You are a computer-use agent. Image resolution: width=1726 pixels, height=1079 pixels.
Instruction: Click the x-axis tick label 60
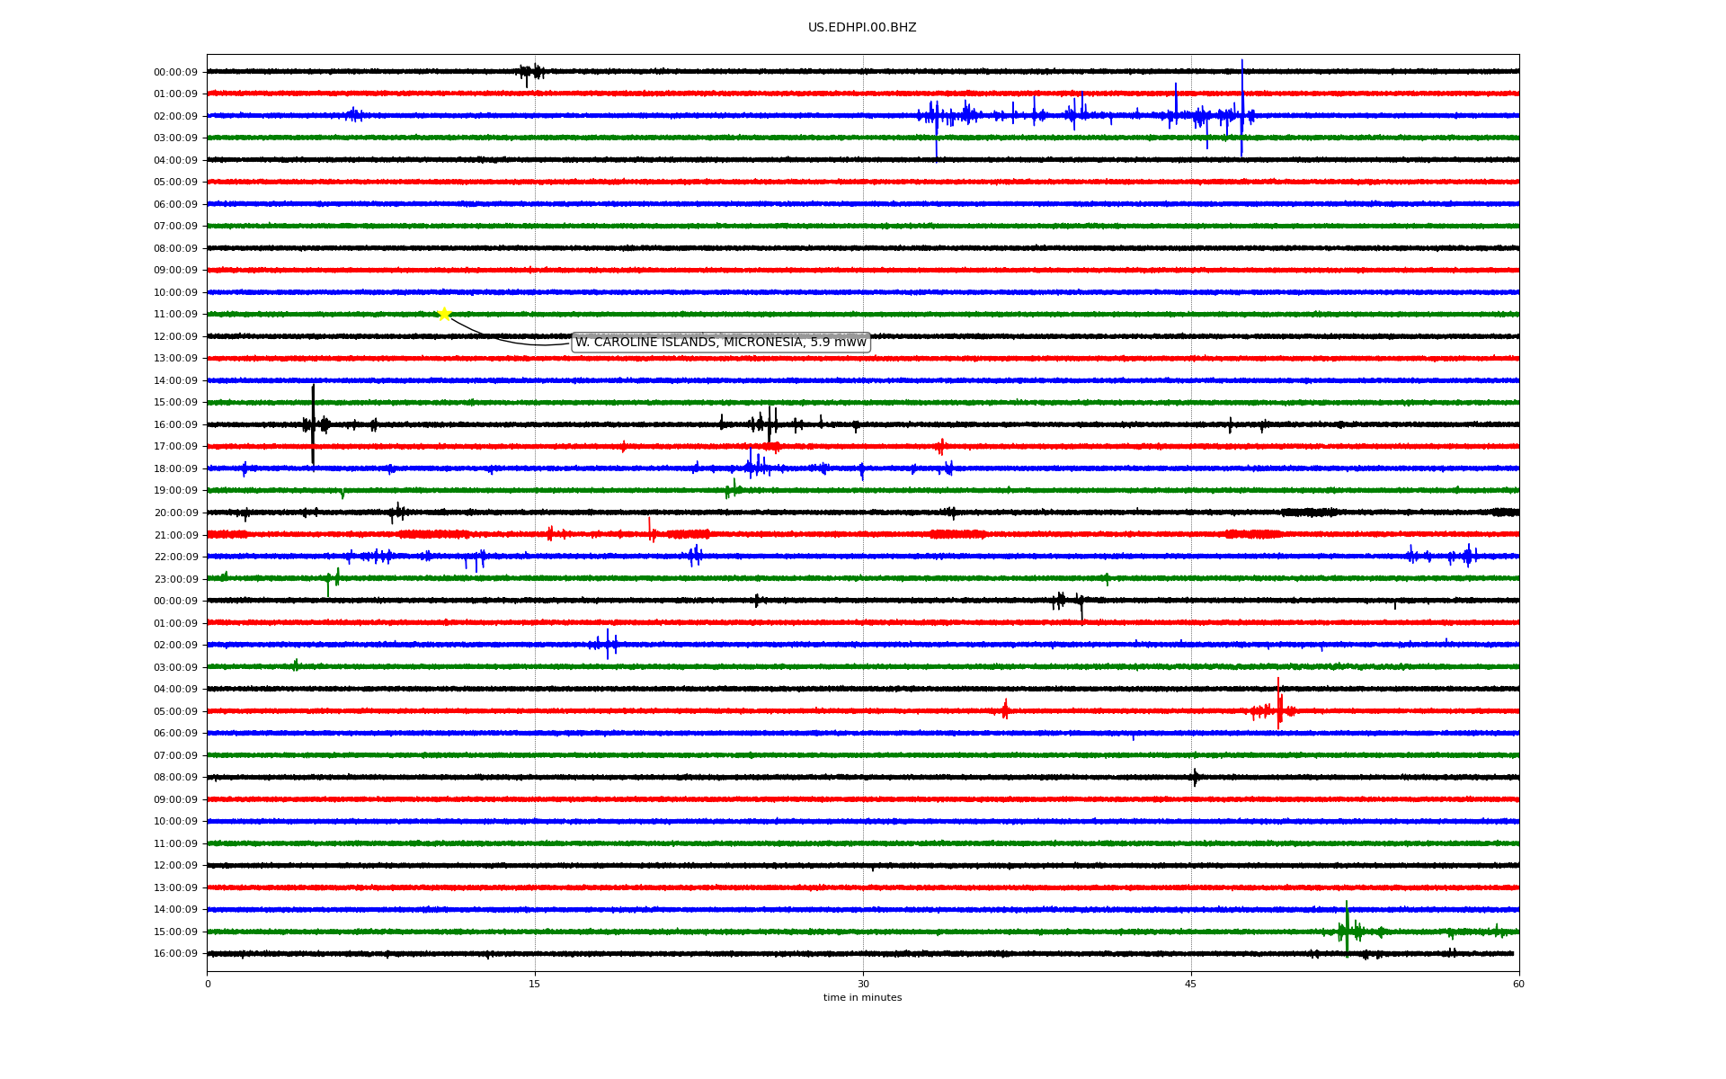pyautogui.click(x=1518, y=984)
